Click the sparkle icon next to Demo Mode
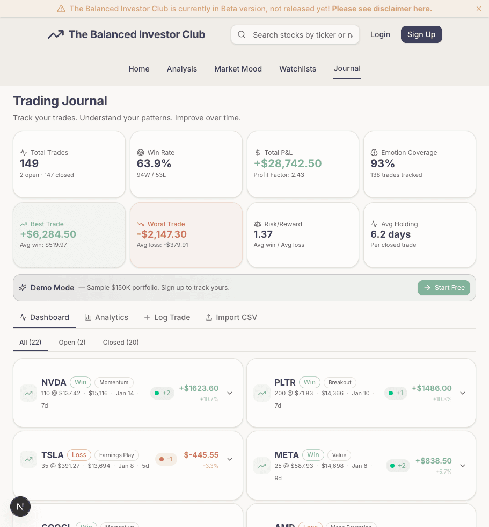Viewport: 489px width, 527px height. pyautogui.click(x=22, y=288)
